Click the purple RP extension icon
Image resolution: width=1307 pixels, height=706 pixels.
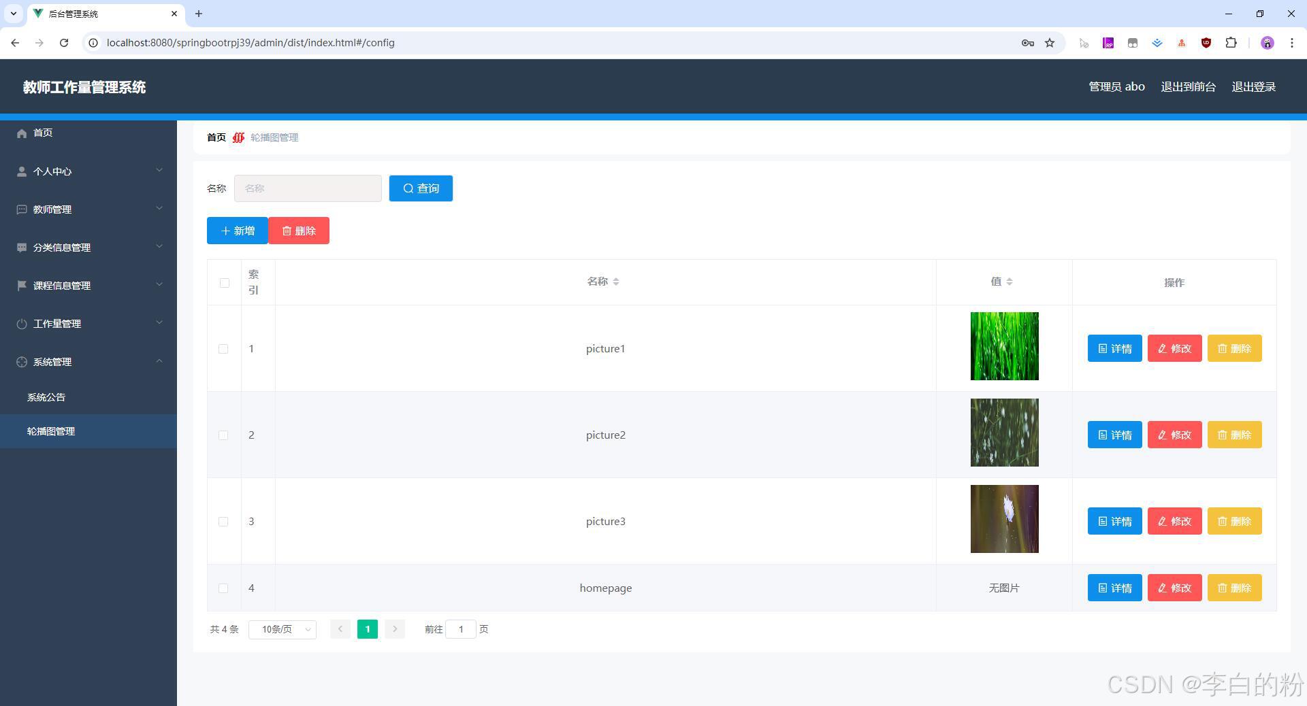coord(1108,43)
